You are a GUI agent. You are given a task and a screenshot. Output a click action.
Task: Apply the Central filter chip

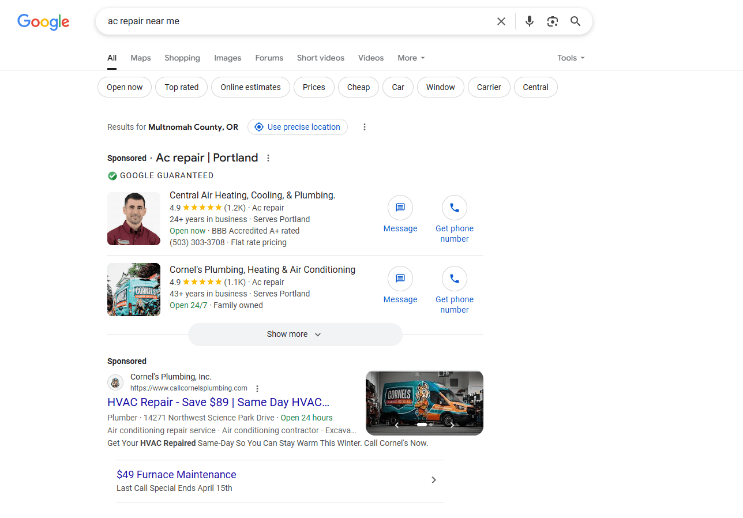(536, 87)
